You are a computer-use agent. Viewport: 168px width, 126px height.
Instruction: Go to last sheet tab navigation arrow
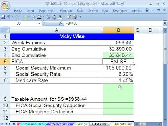[x=14, y=124]
